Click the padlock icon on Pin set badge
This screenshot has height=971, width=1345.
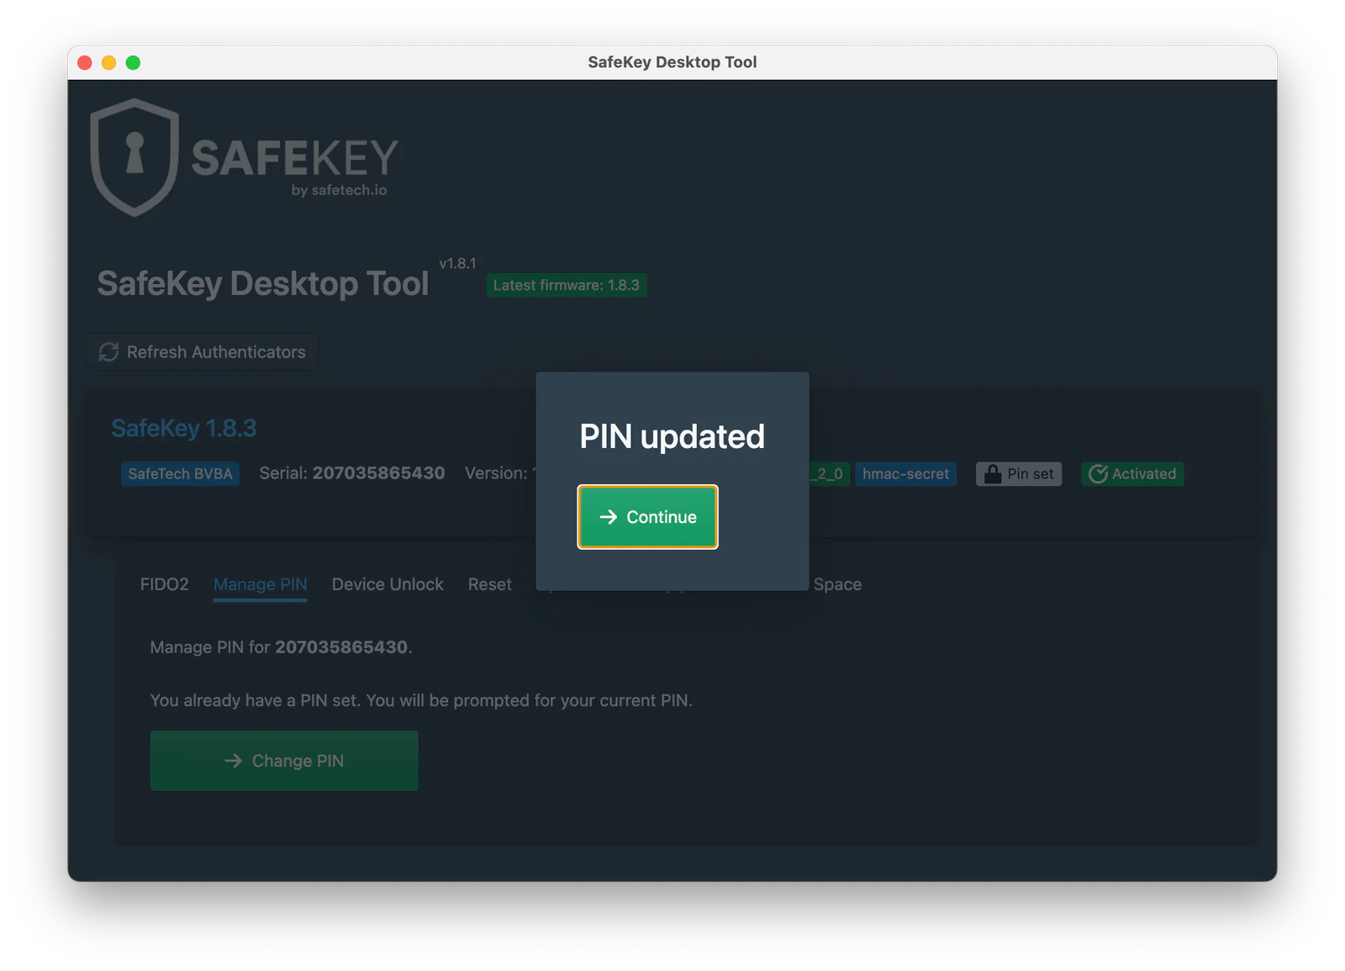[x=993, y=474]
